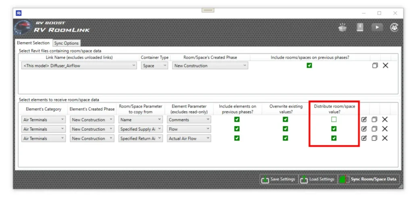
Task: Toggle overwrite existing values for Flow row
Action: (x=286, y=129)
